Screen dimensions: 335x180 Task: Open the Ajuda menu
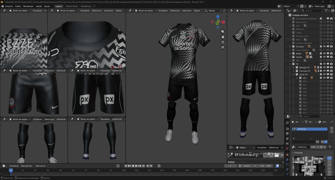47,6
